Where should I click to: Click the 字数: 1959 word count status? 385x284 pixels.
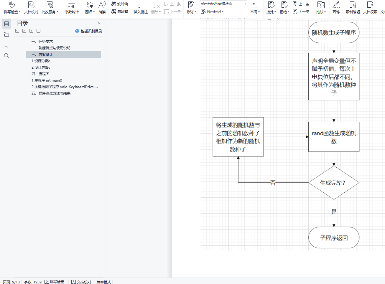[x=33, y=282]
